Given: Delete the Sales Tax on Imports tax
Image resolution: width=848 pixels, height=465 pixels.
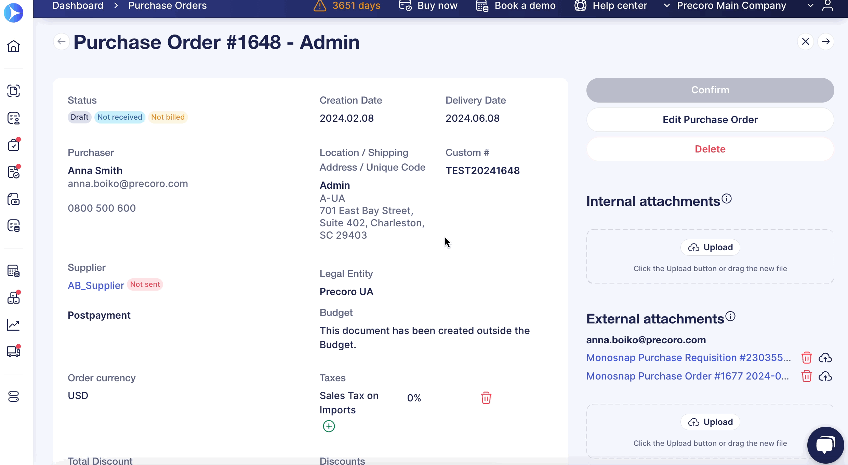Looking at the screenshot, I should tap(486, 398).
